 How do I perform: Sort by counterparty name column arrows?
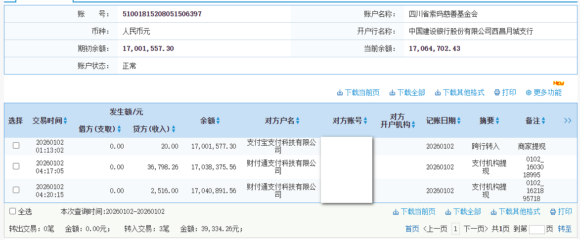click(x=298, y=121)
